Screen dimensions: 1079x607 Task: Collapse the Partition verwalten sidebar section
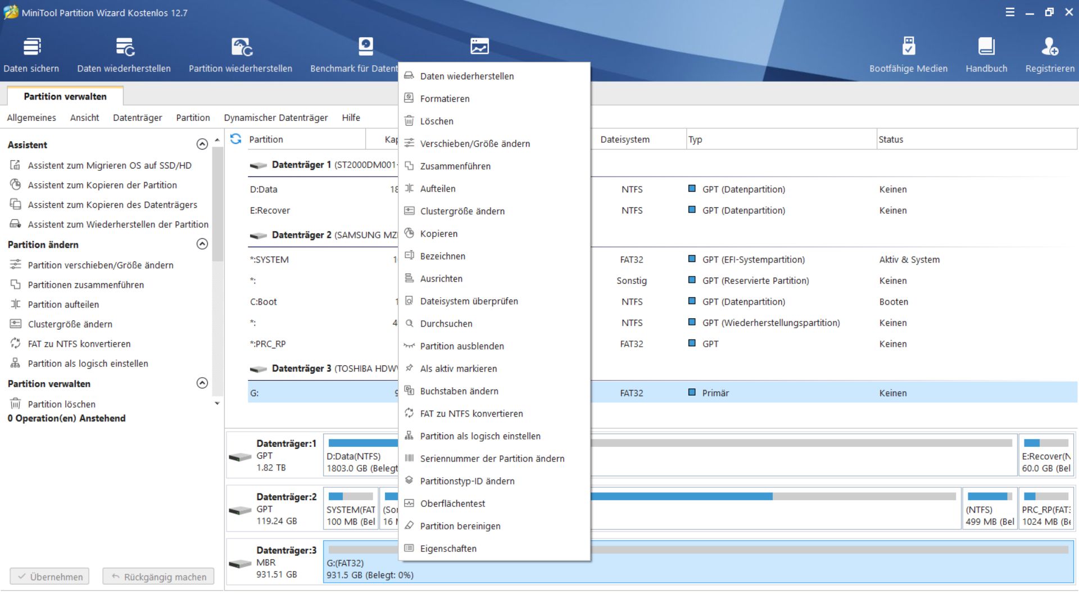pyautogui.click(x=202, y=383)
